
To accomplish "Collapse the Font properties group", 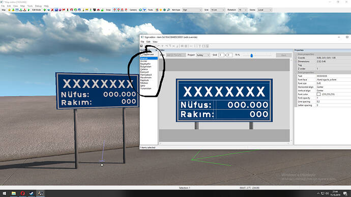I will [x=296, y=73].
